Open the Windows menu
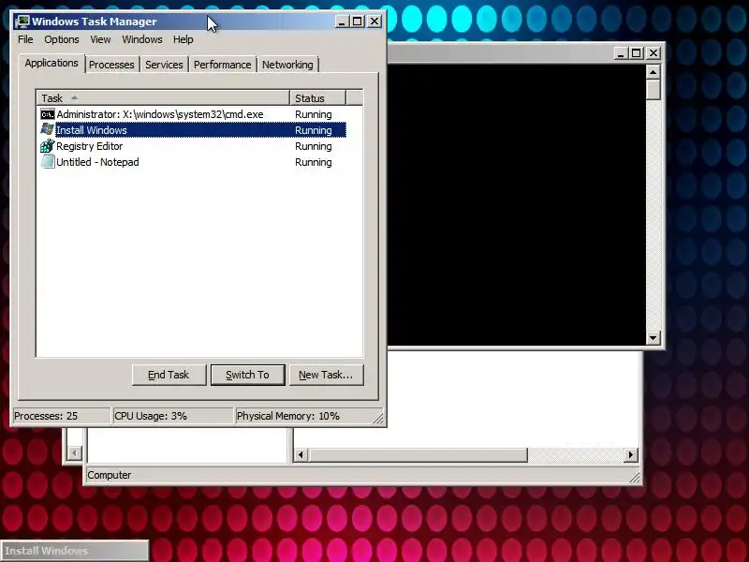749x562 pixels. (x=142, y=39)
